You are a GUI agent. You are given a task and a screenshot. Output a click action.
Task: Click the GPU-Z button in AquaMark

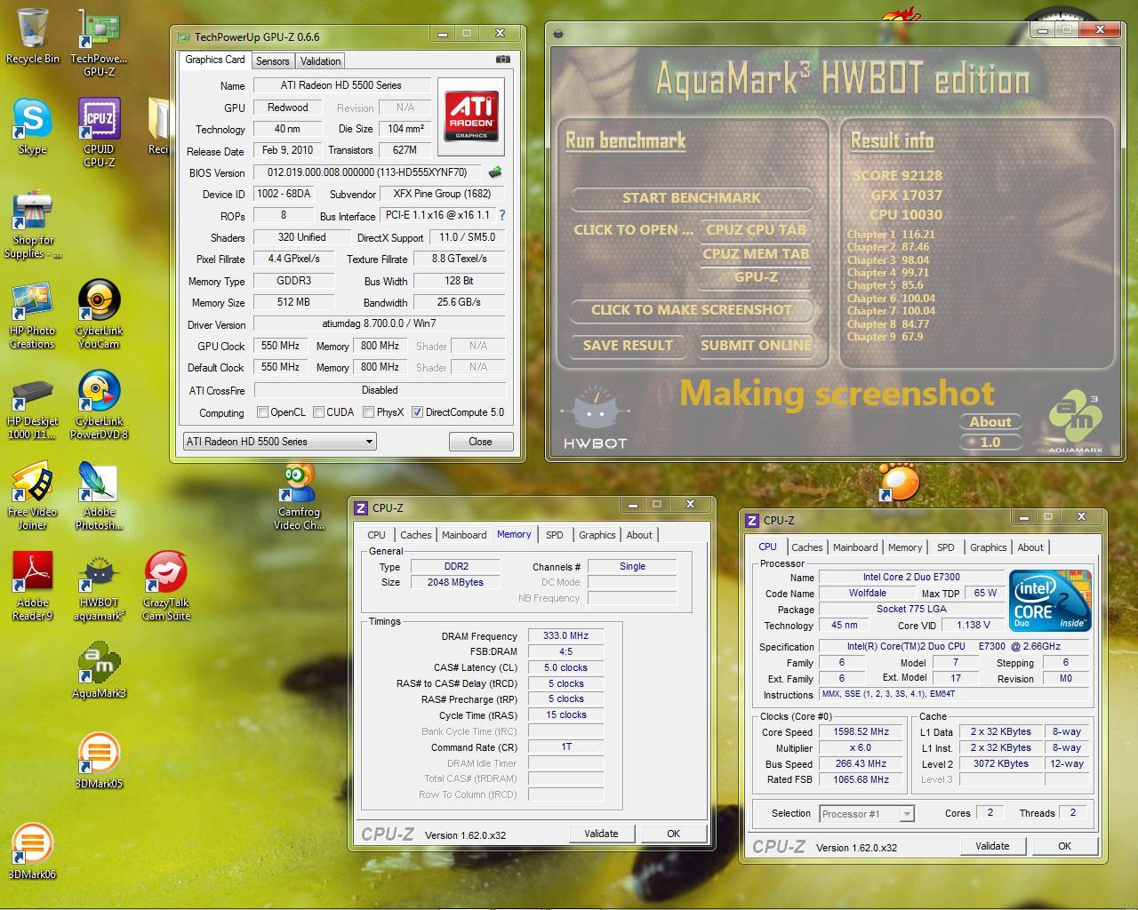(756, 277)
